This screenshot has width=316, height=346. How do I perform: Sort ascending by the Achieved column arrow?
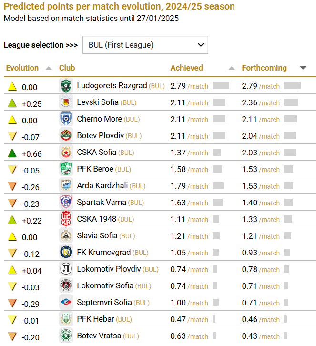click(232, 68)
